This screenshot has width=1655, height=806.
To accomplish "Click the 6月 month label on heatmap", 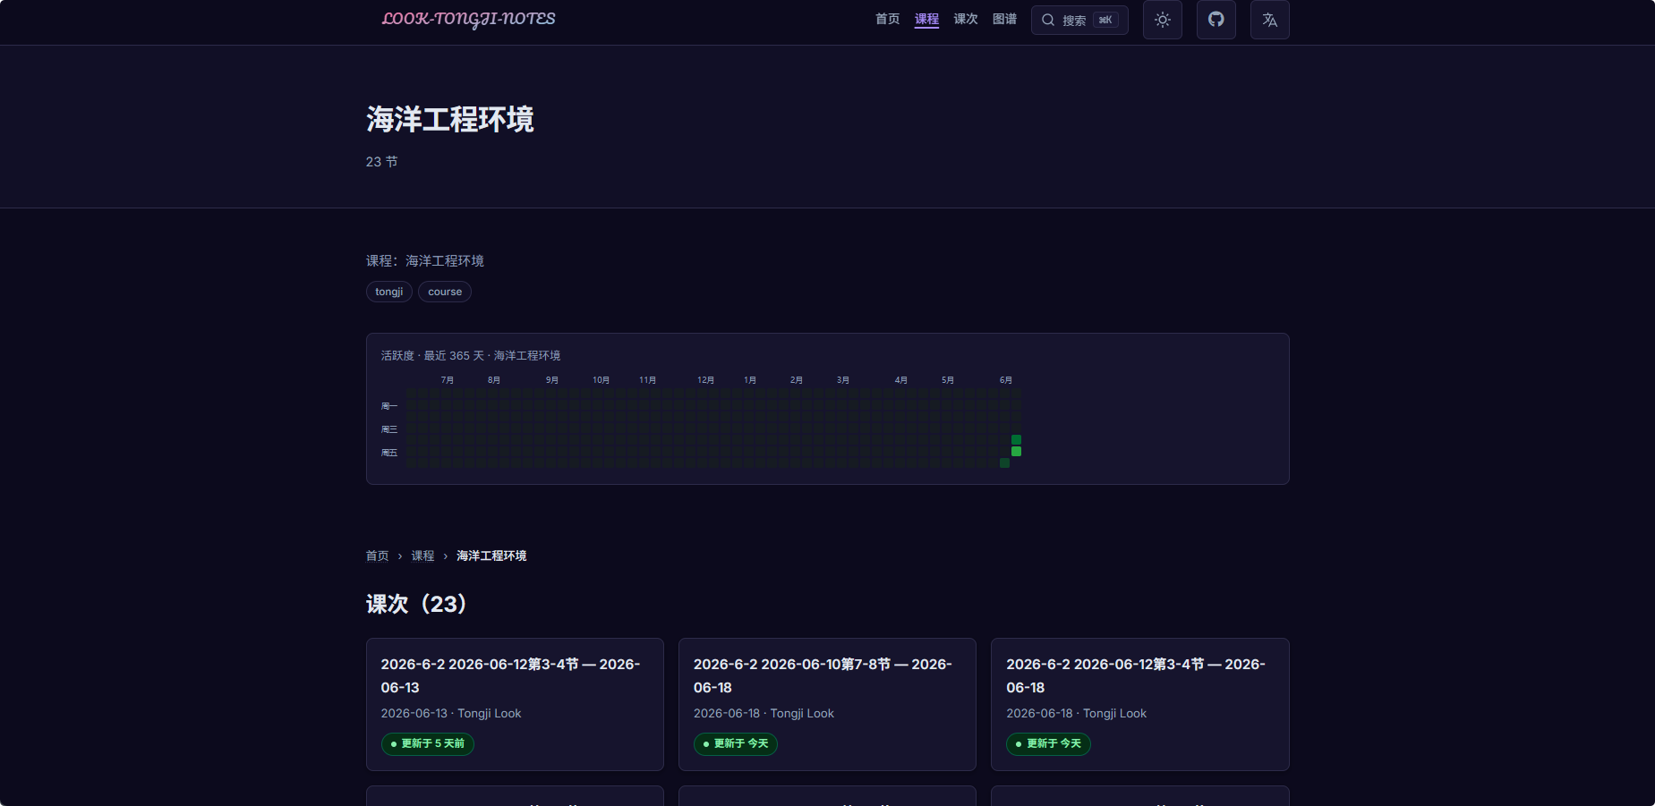I will [1006, 380].
